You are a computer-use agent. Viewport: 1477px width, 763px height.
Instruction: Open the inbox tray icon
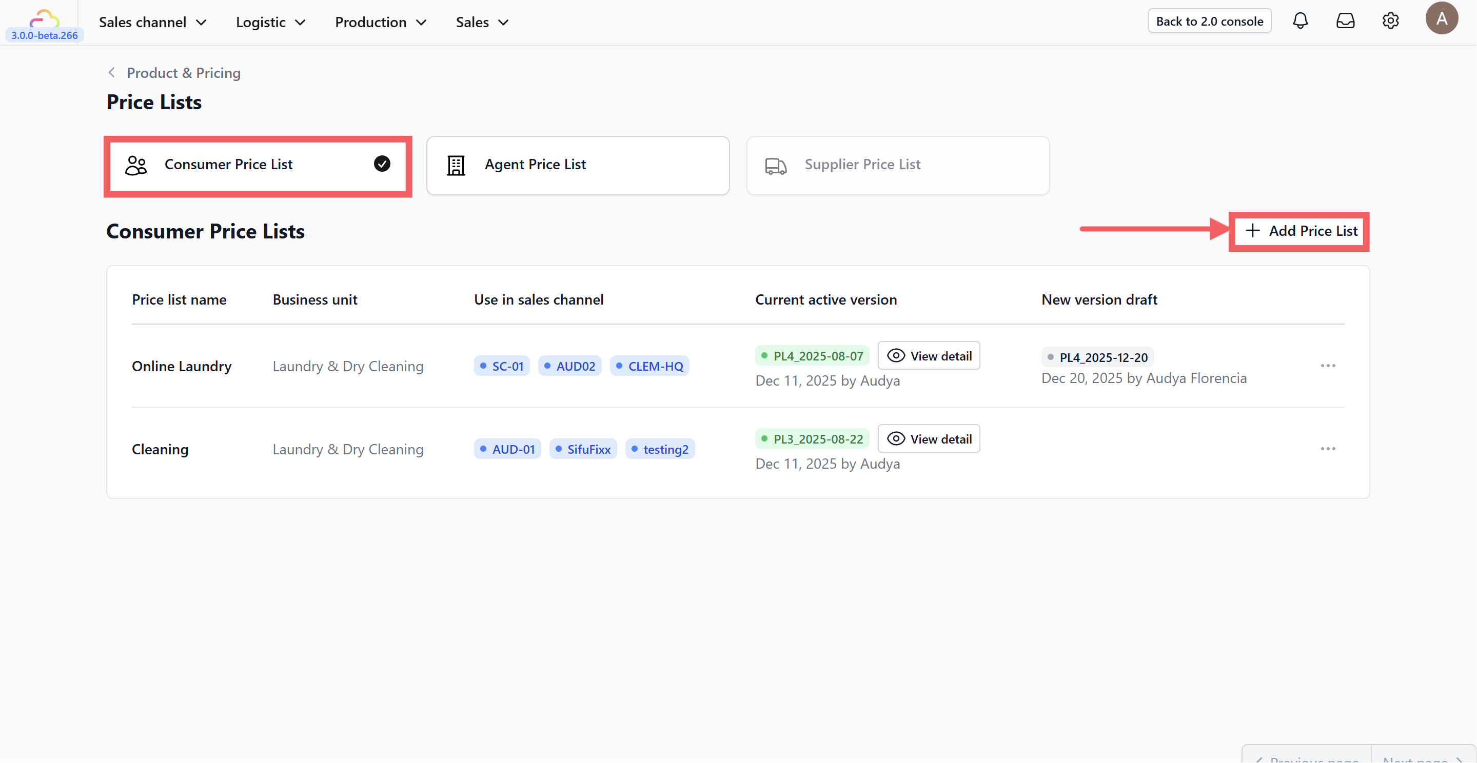[1345, 21]
